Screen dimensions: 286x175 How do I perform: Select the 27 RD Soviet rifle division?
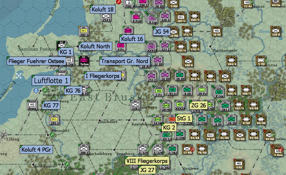(187, 149)
